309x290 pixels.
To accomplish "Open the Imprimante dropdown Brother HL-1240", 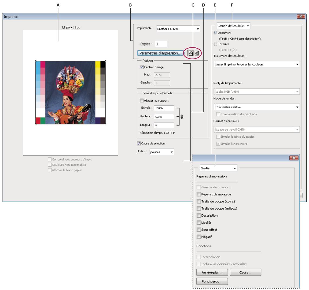I will click(178, 29).
